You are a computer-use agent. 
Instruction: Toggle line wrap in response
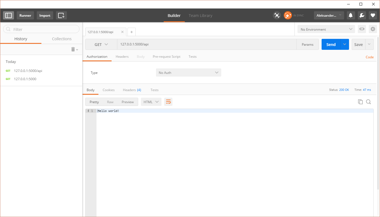(x=168, y=102)
